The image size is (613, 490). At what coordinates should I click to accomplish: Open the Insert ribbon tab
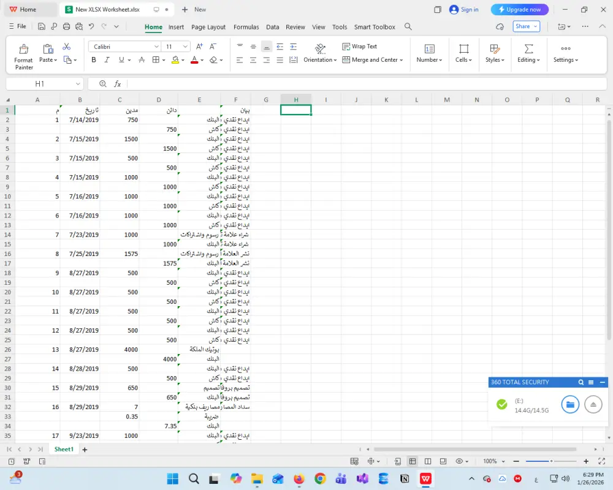(x=176, y=27)
